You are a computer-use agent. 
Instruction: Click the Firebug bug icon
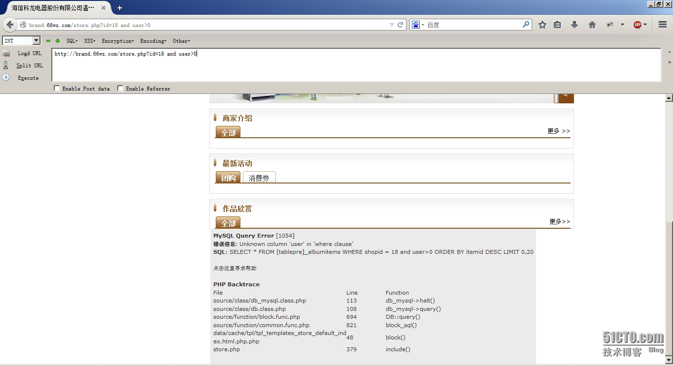click(610, 25)
